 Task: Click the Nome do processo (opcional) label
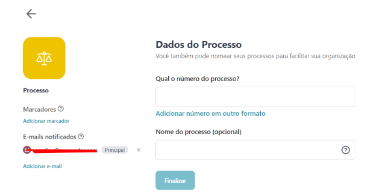click(x=199, y=132)
